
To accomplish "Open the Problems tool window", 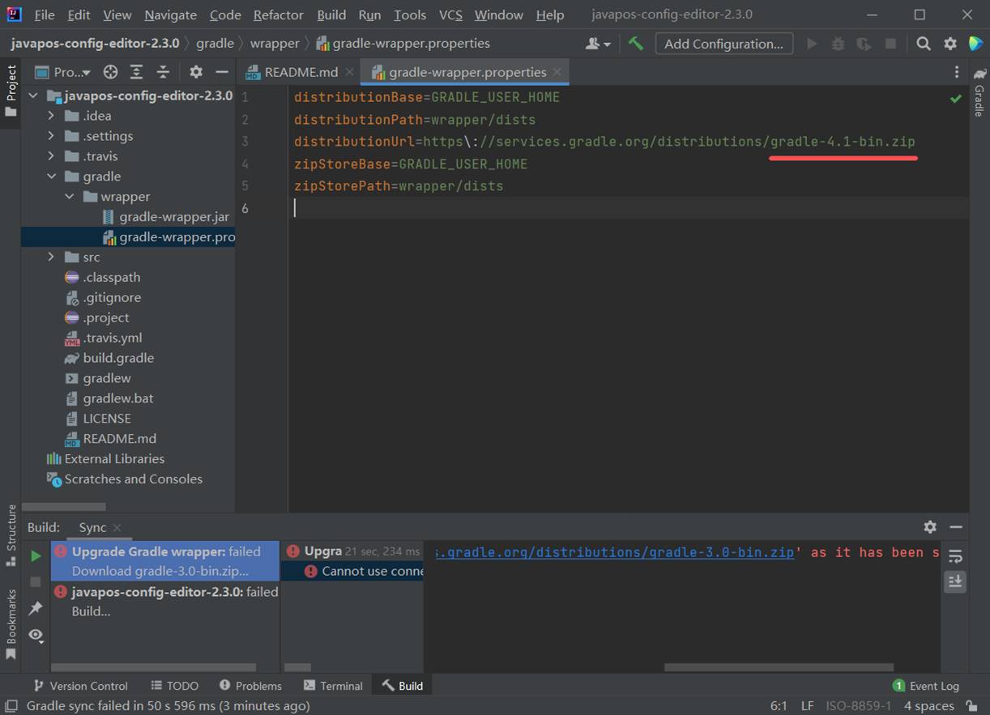I will [250, 686].
